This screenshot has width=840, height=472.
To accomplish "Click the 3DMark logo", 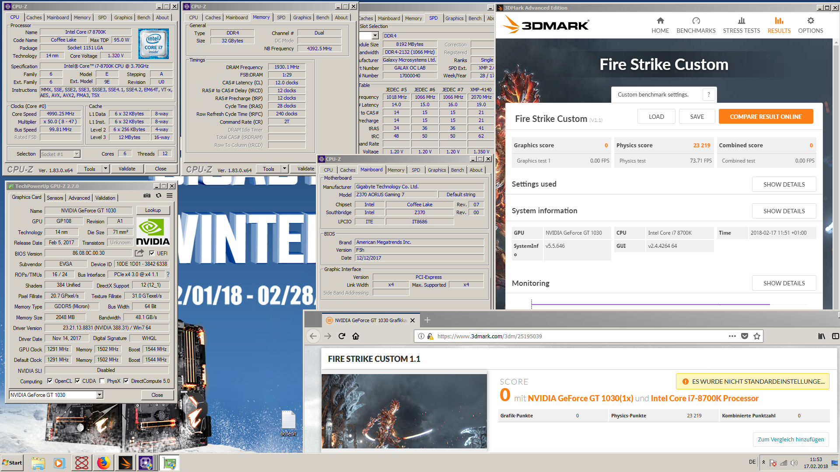I will point(546,24).
